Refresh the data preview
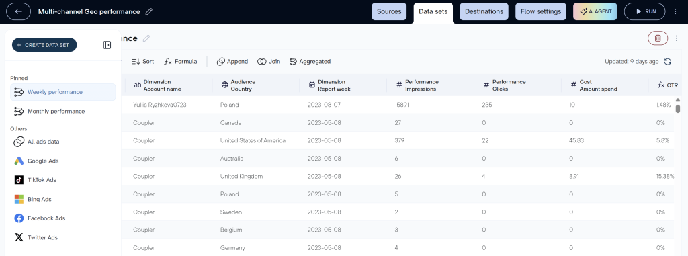The image size is (688, 256). [x=667, y=61]
